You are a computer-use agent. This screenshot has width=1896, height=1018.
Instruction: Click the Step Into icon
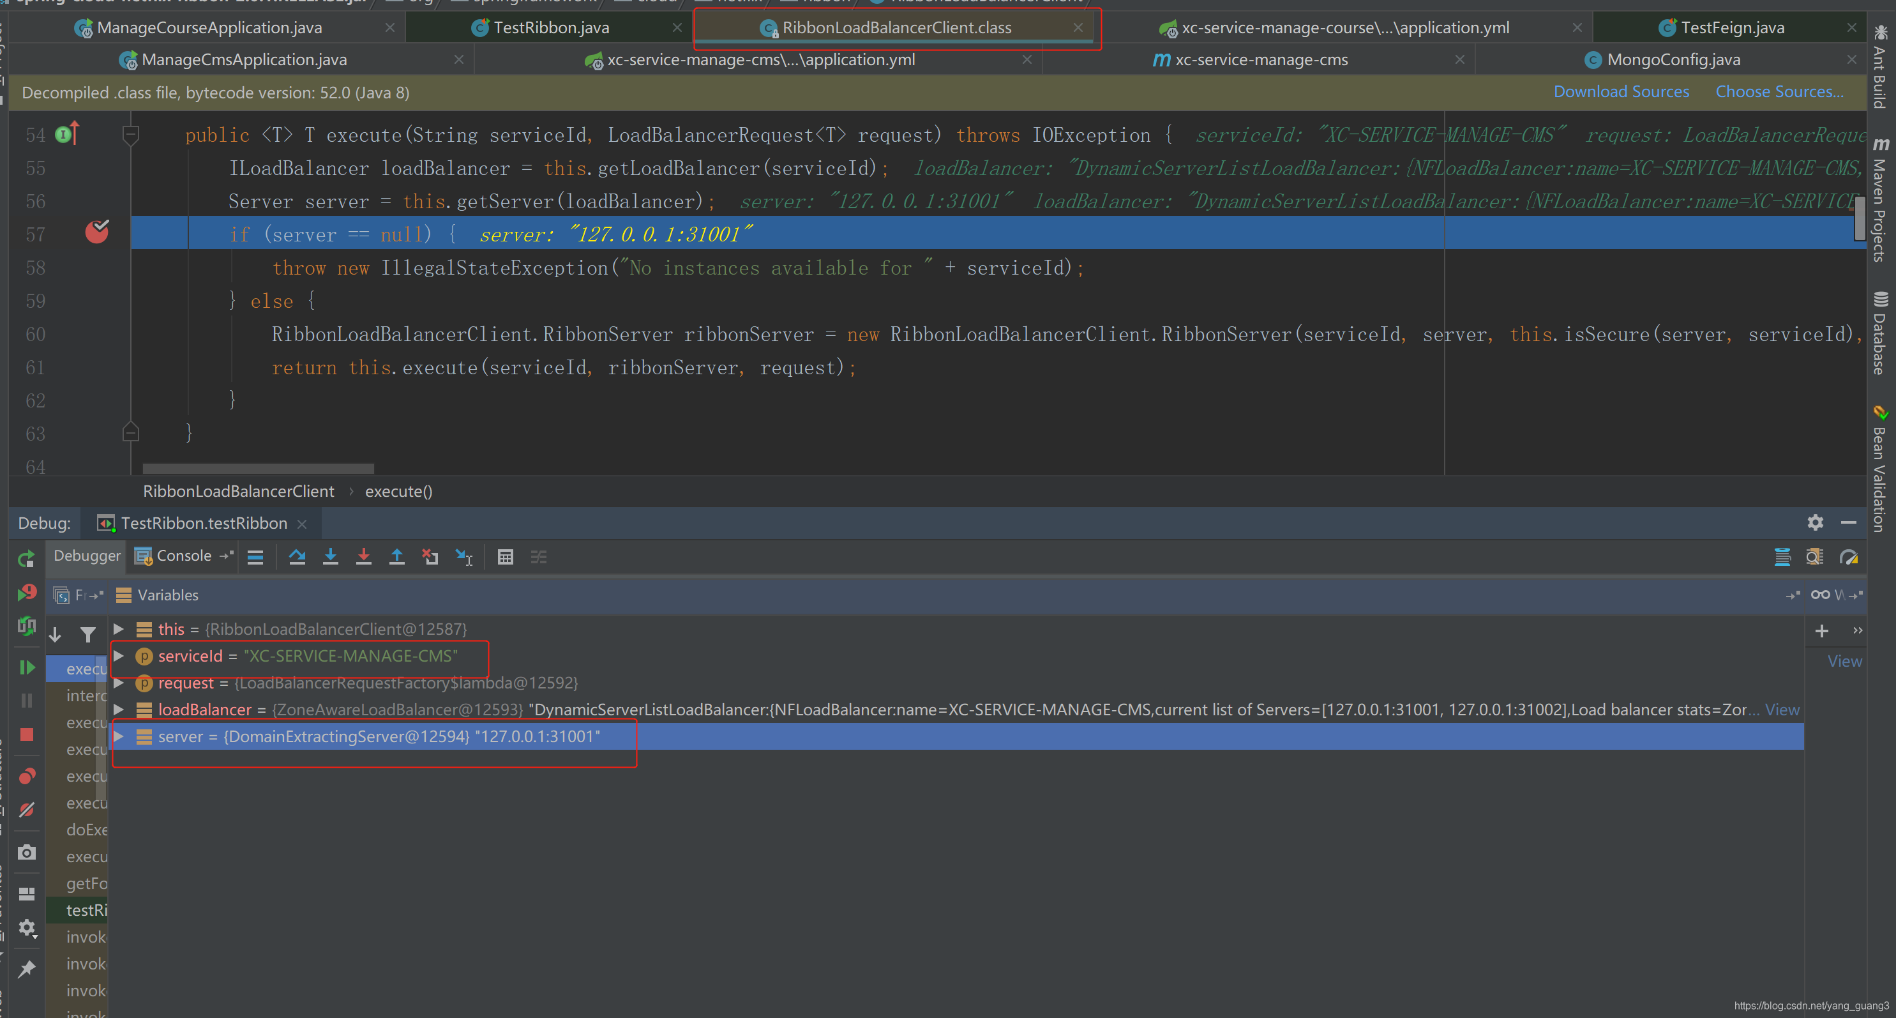[331, 557]
